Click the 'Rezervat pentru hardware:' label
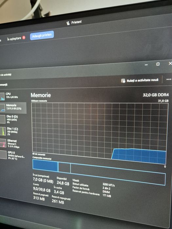172x229 pixels. [x=86, y=192]
